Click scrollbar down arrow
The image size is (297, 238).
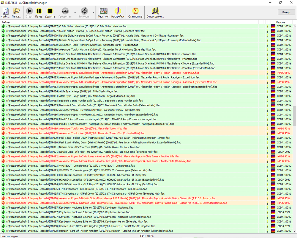tap(295, 231)
